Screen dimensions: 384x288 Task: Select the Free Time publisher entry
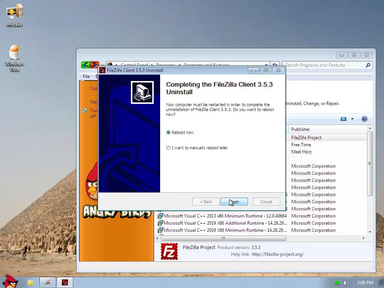301,145
